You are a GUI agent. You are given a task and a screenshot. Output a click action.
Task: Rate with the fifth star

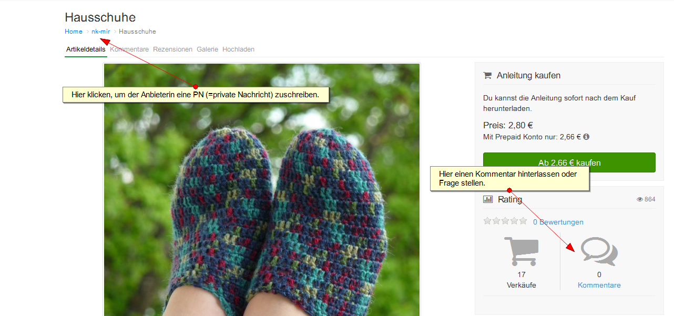[523, 221]
